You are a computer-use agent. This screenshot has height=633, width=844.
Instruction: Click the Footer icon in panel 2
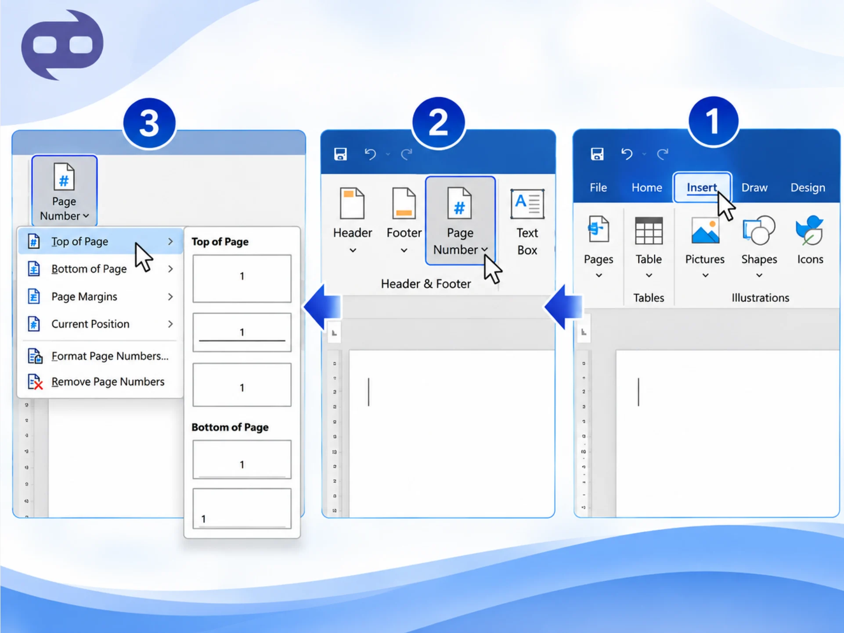(x=404, y=203)
